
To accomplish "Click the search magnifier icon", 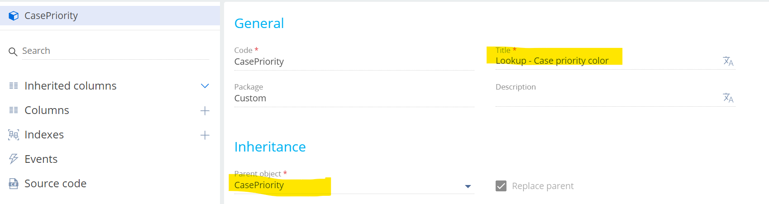I will (13, 52).
